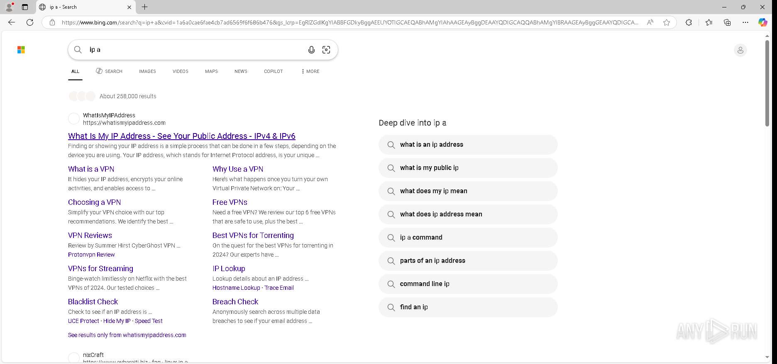Search suggestion 'ip a command'

[x=468, y=238]
